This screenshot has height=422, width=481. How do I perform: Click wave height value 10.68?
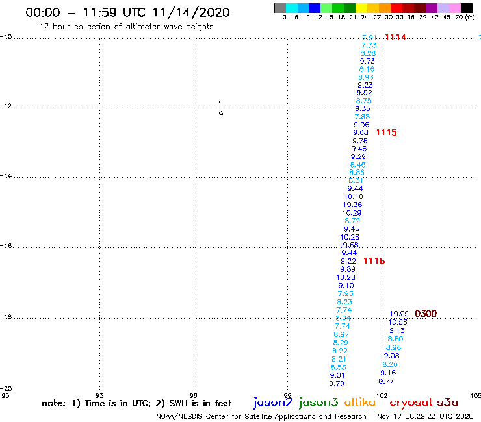pyautogui.click(x=349, y=245)
